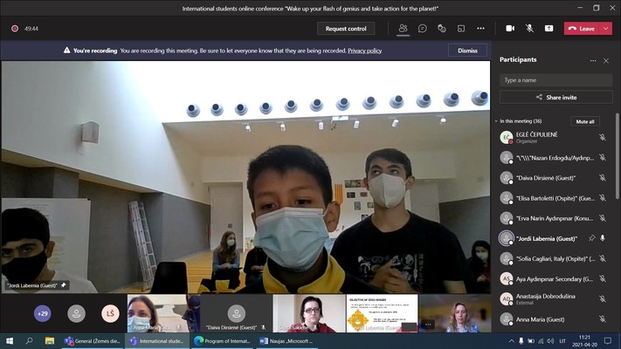Click the Request control button
This screenshot has width=621, height=349.
[x=346, y=28]
